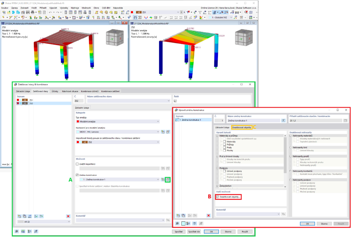Click the assign load cases icon beside ZS 1,2 field
Viewport: 352px width, 237px height.
coord(345,121)
